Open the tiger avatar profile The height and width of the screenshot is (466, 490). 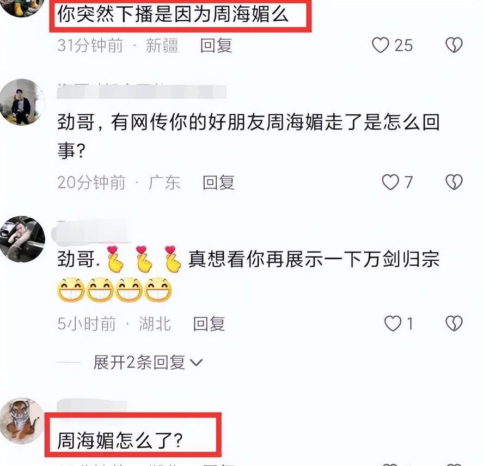point(22,421)
